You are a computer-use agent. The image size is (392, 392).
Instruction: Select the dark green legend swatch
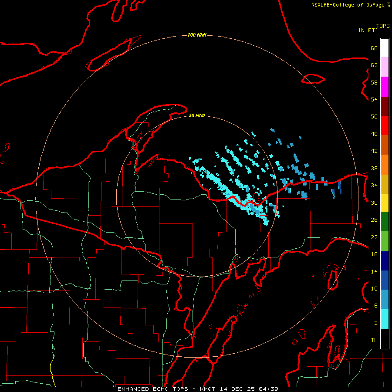coord(385,222)
